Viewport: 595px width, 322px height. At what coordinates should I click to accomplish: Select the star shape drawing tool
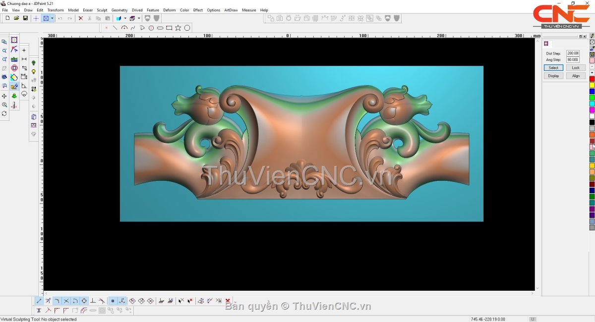tap(178, 28)
